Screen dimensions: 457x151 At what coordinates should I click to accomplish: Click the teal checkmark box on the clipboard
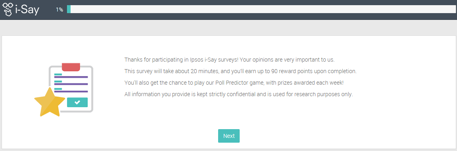[77, 102]
